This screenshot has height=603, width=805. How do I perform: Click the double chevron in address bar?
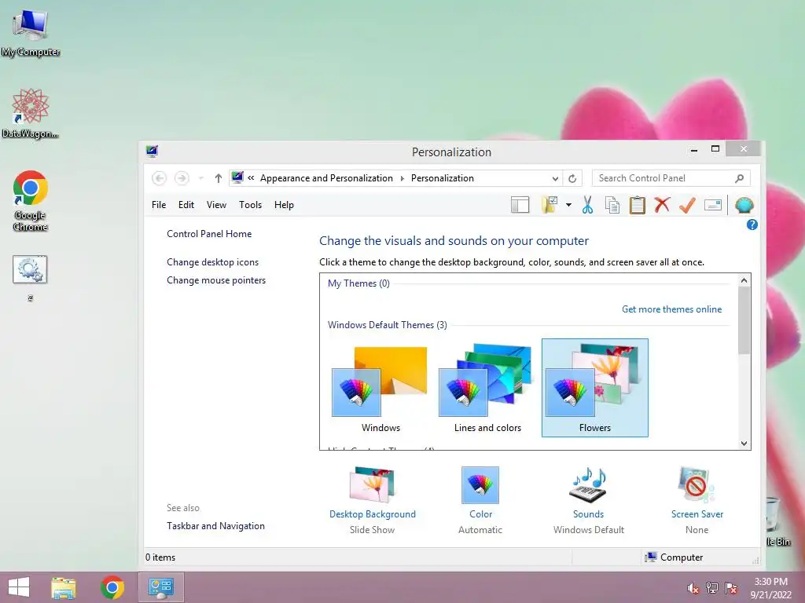tap(251, 178)
